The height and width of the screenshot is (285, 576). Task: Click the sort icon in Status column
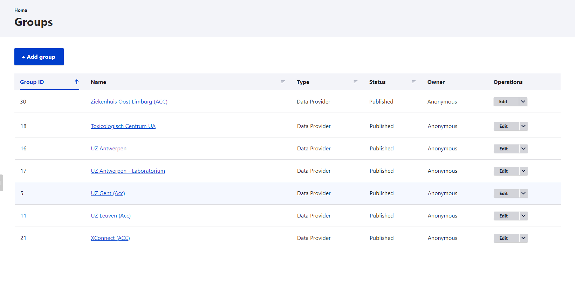413,82
